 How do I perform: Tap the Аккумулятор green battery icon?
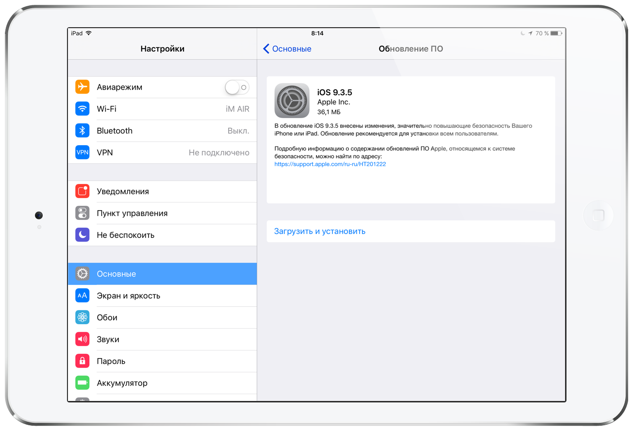coord(83,383)
